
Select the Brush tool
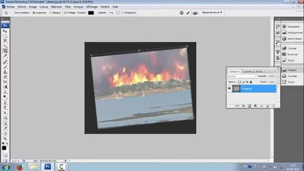point(5,67)
